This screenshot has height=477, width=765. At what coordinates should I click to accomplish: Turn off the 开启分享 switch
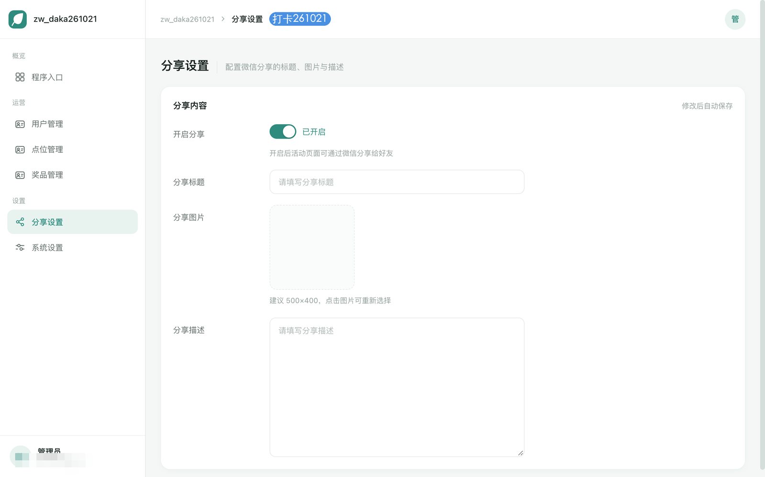[283, 132]
